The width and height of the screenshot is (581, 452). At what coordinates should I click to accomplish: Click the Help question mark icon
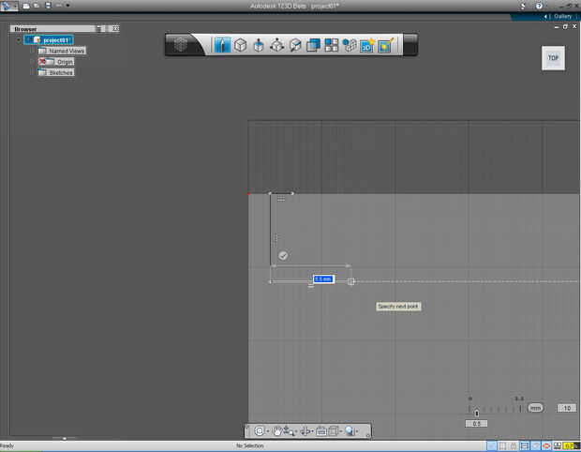click(x=539, y=6)
